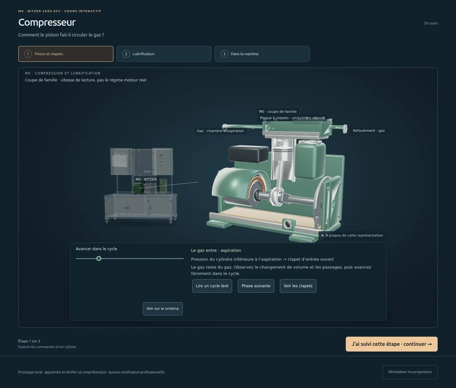Click the M0 · BITZER label on the machine
The height and width of the screenshot is (388, 456).
pyautogui.click(x=146, y=179)
